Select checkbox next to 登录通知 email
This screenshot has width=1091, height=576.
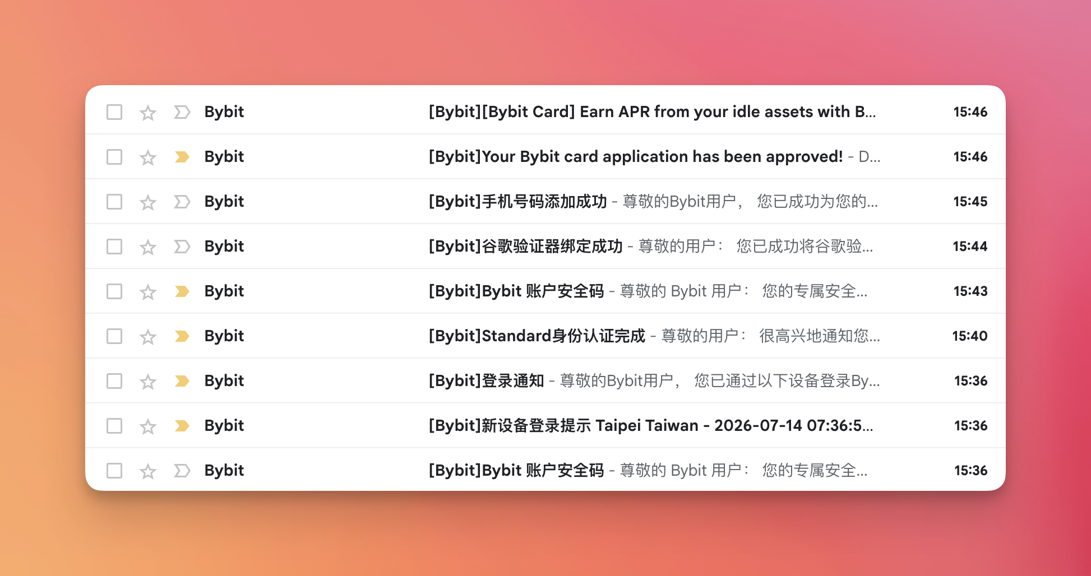[x=114, y=381]
